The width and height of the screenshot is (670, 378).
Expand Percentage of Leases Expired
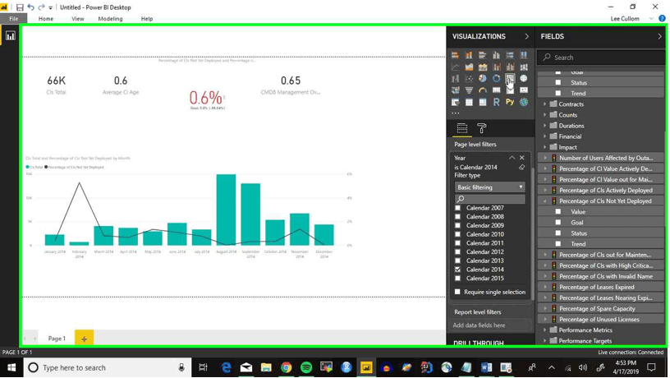[x=545, y=287]
